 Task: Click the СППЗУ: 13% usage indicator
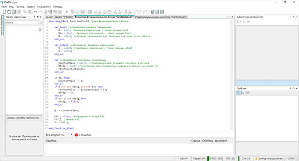click(x=215, y=158)
